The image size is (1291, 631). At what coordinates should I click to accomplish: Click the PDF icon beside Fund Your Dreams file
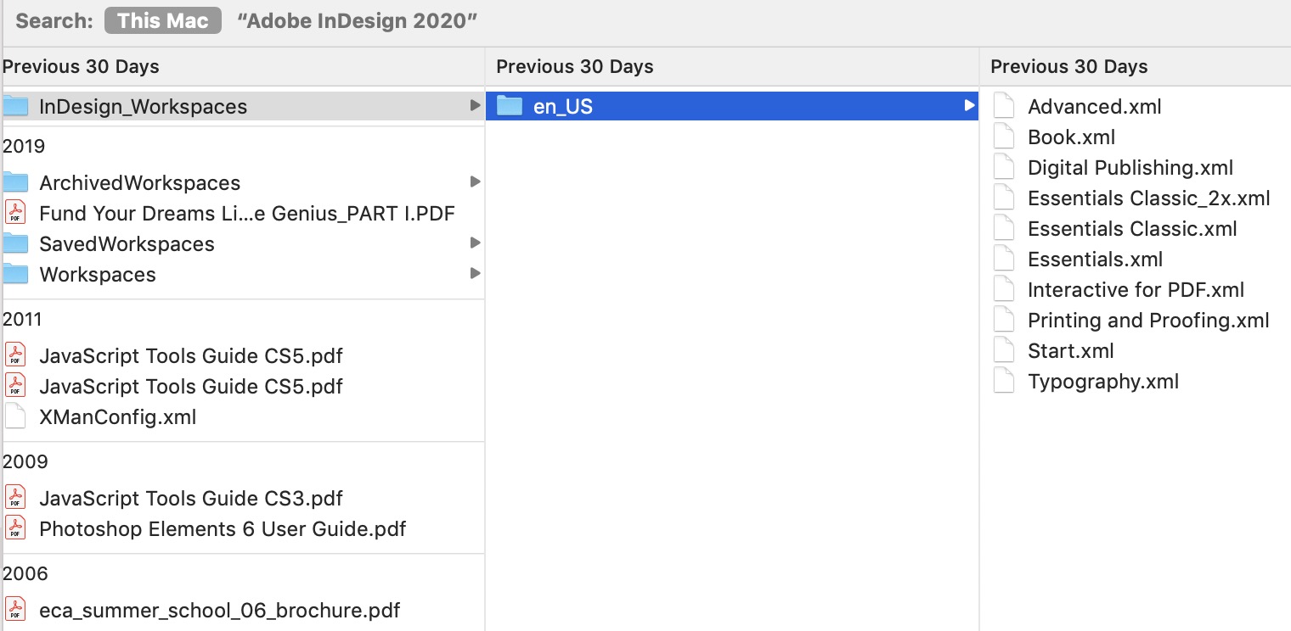click(x=16, y=213)
